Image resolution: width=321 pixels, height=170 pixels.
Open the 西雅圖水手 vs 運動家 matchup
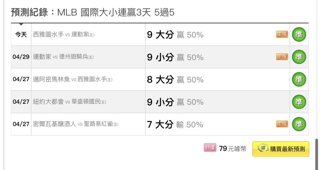point(64,35)
